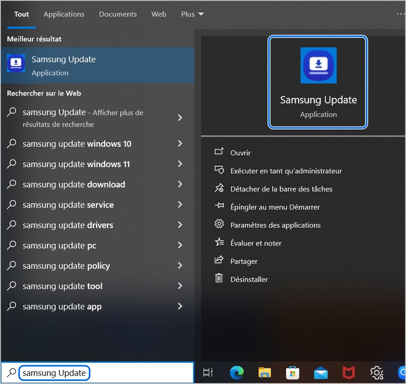The height and width of the screenshot is (384, 406).
Task: Expand the Plus dropdown tab
Action: pos(193,14)
